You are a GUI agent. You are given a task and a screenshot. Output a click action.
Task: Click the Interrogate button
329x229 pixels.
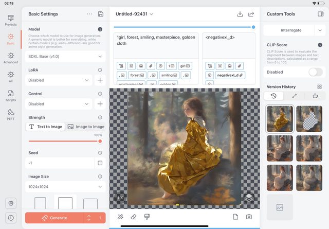(x=288, y=30)
